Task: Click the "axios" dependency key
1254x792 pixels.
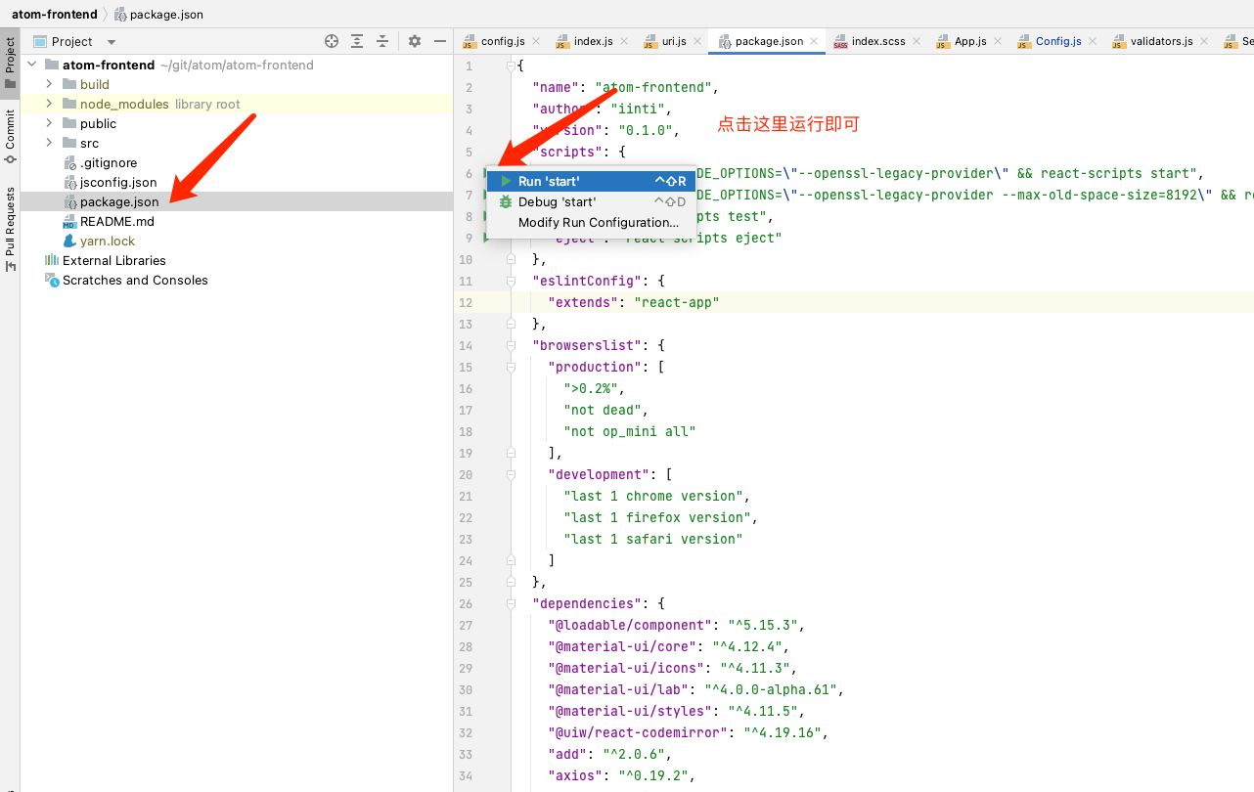Action: (x=575, y=775)
